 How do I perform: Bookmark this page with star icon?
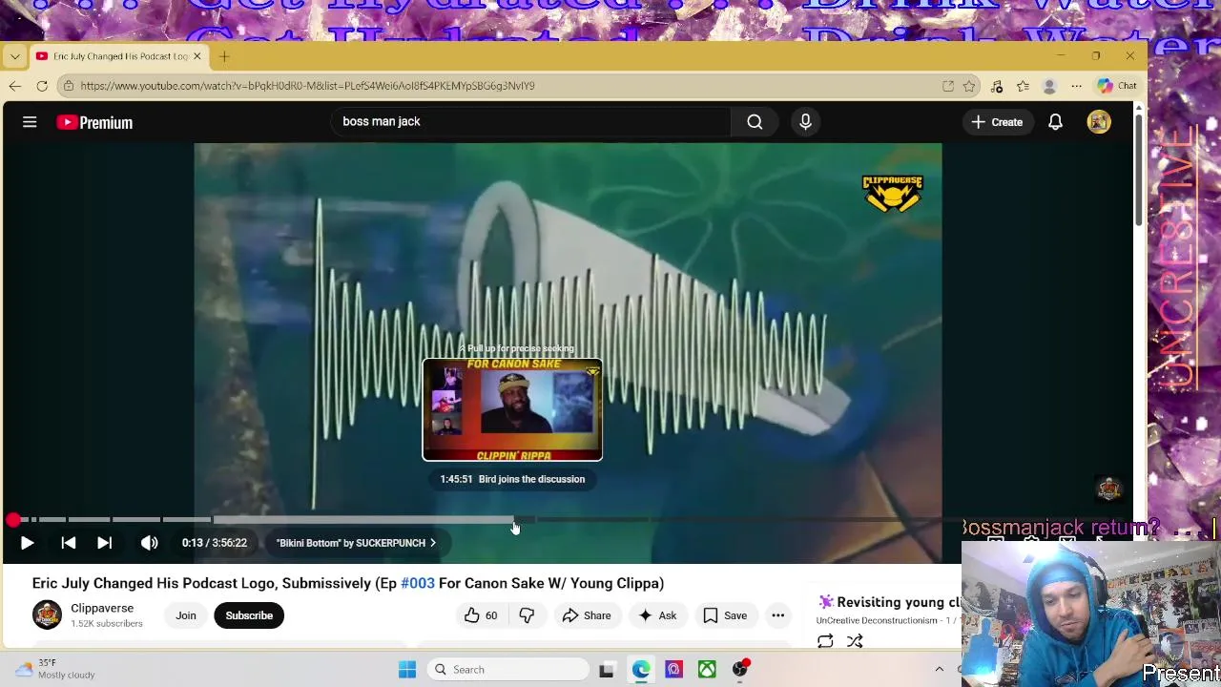point(969,86)
